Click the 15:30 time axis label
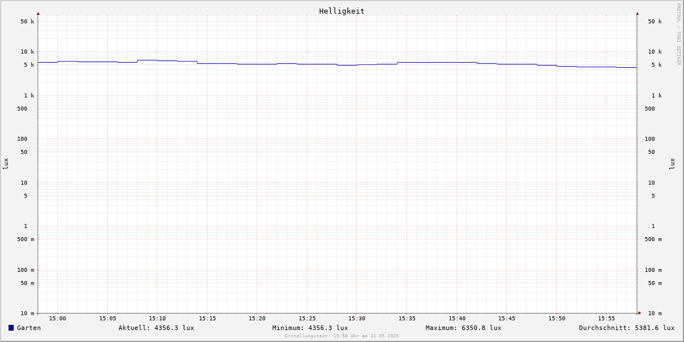This screenshot has width=684, height=342. (357, 319)
